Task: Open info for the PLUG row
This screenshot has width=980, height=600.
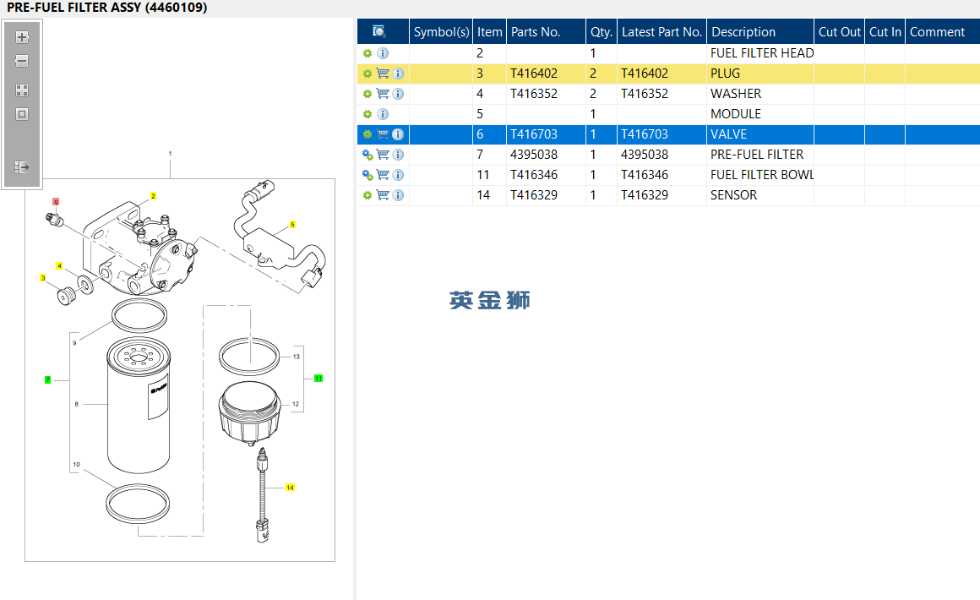Action: point(398,74)
